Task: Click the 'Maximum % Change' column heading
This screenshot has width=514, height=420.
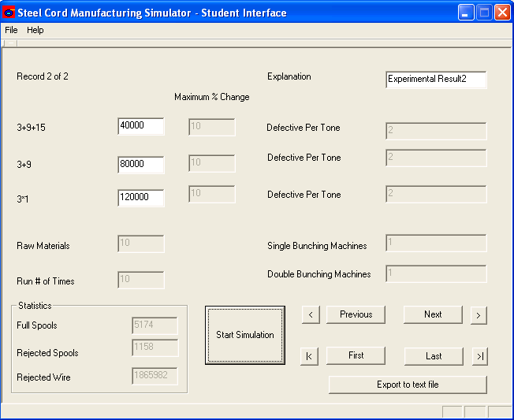Action: [212, 97]
